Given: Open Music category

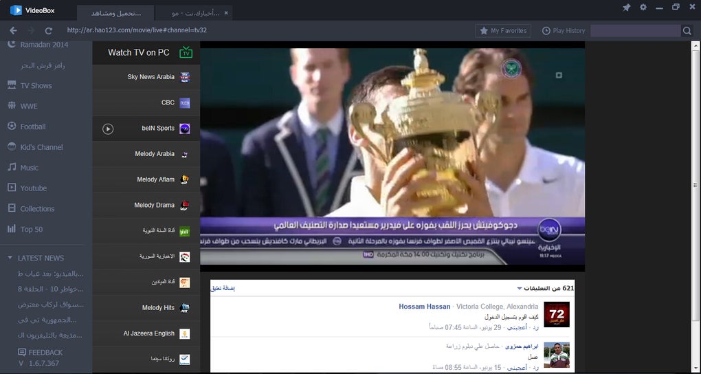Looking at the screenshot, I should tap(29, 168).
